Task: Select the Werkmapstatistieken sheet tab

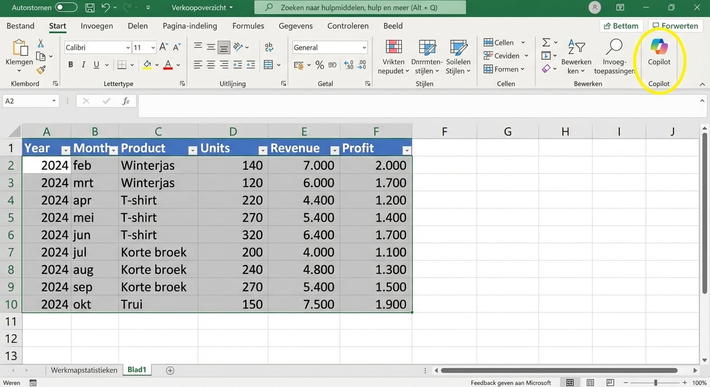Action: 84,369
